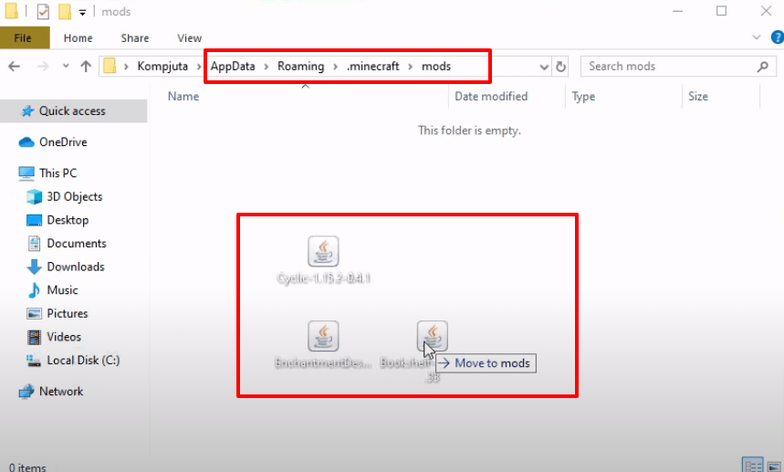Click the Bookshelf jar file icon
The height and width of the screenshot is (472, 784).
pyautogui.click(x=433, y=336)
